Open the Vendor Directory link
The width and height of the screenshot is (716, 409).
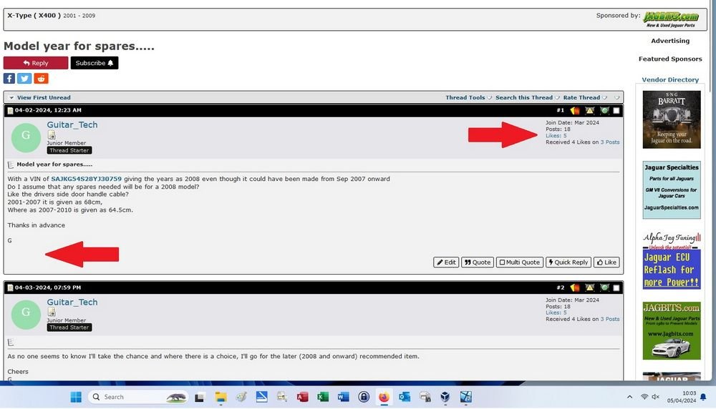(x=670, y=80)
